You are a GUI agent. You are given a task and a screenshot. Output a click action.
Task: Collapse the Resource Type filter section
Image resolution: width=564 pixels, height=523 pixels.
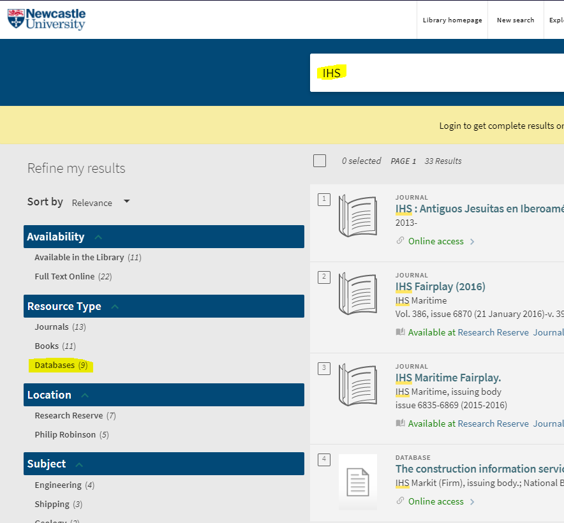(115, 306)
